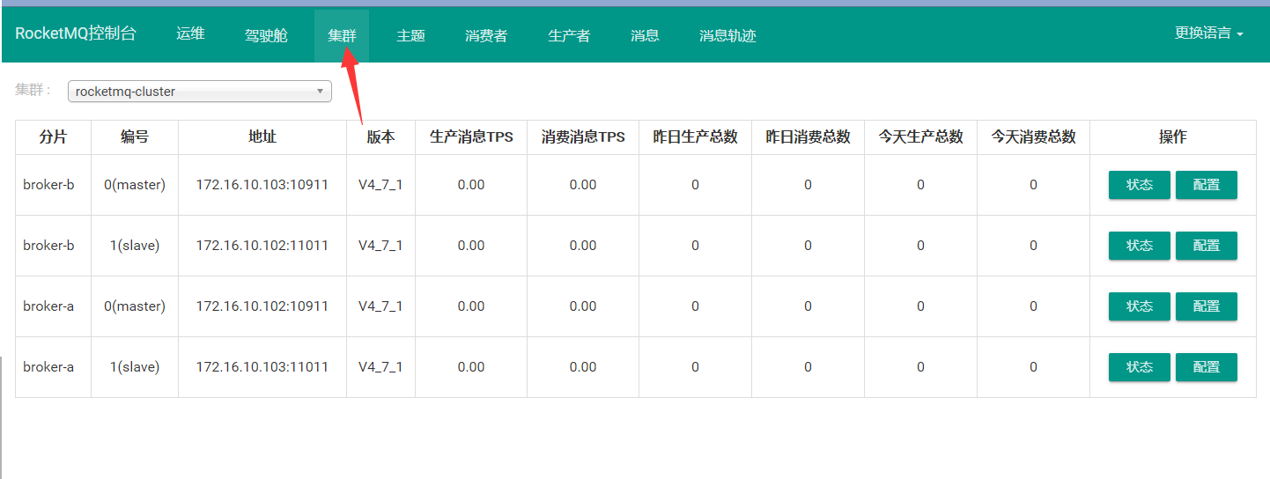Image resolution: width=1270 pixels, height=479 pixels.
Task: Click broker-b name in 172.16.10.103:10911 row
Action: point(48,185)
